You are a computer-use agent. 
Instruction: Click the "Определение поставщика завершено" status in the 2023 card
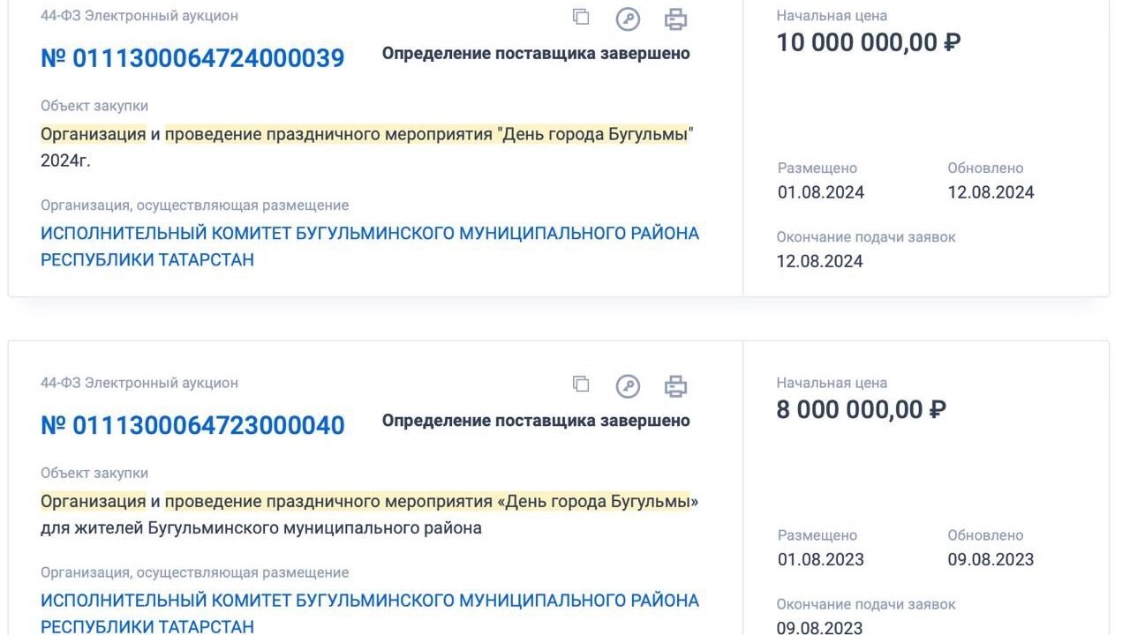[x=536, y=420]
